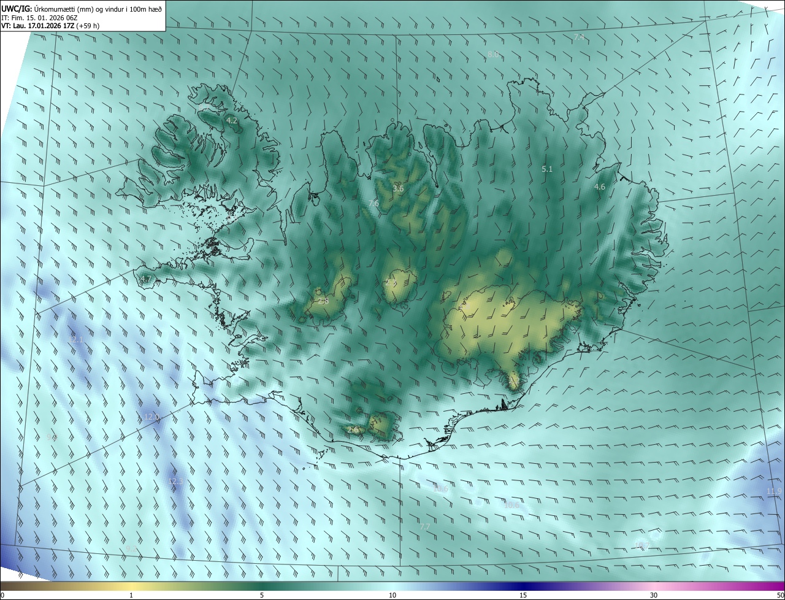The height and width of the screenshot is (600, 785).
Task: Click the 12.1 value off the west coast
Action: pos(77,339)
